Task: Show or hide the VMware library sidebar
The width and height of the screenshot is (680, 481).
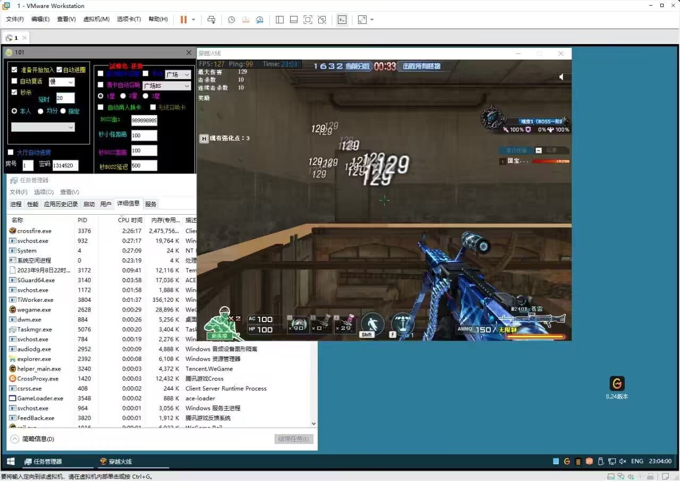Action: click(280, 20)
